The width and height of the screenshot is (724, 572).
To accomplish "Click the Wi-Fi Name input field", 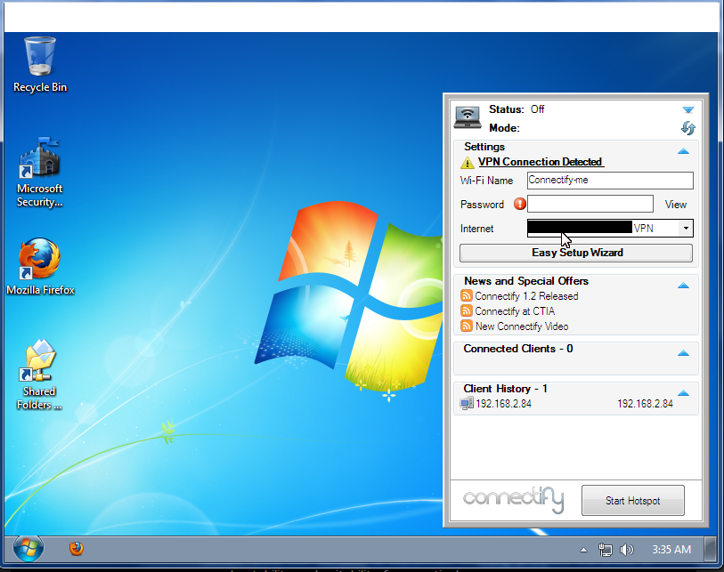I will tap(610, 181).
